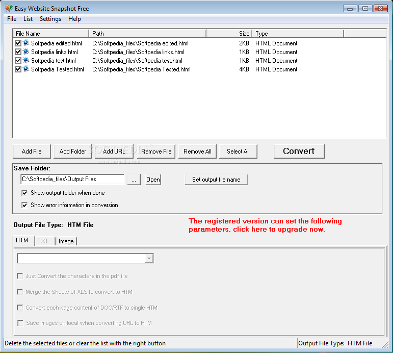Screen dimensions: 393x353
Task: Click the Open button next to save folder
Action: [x=153, y=180]
